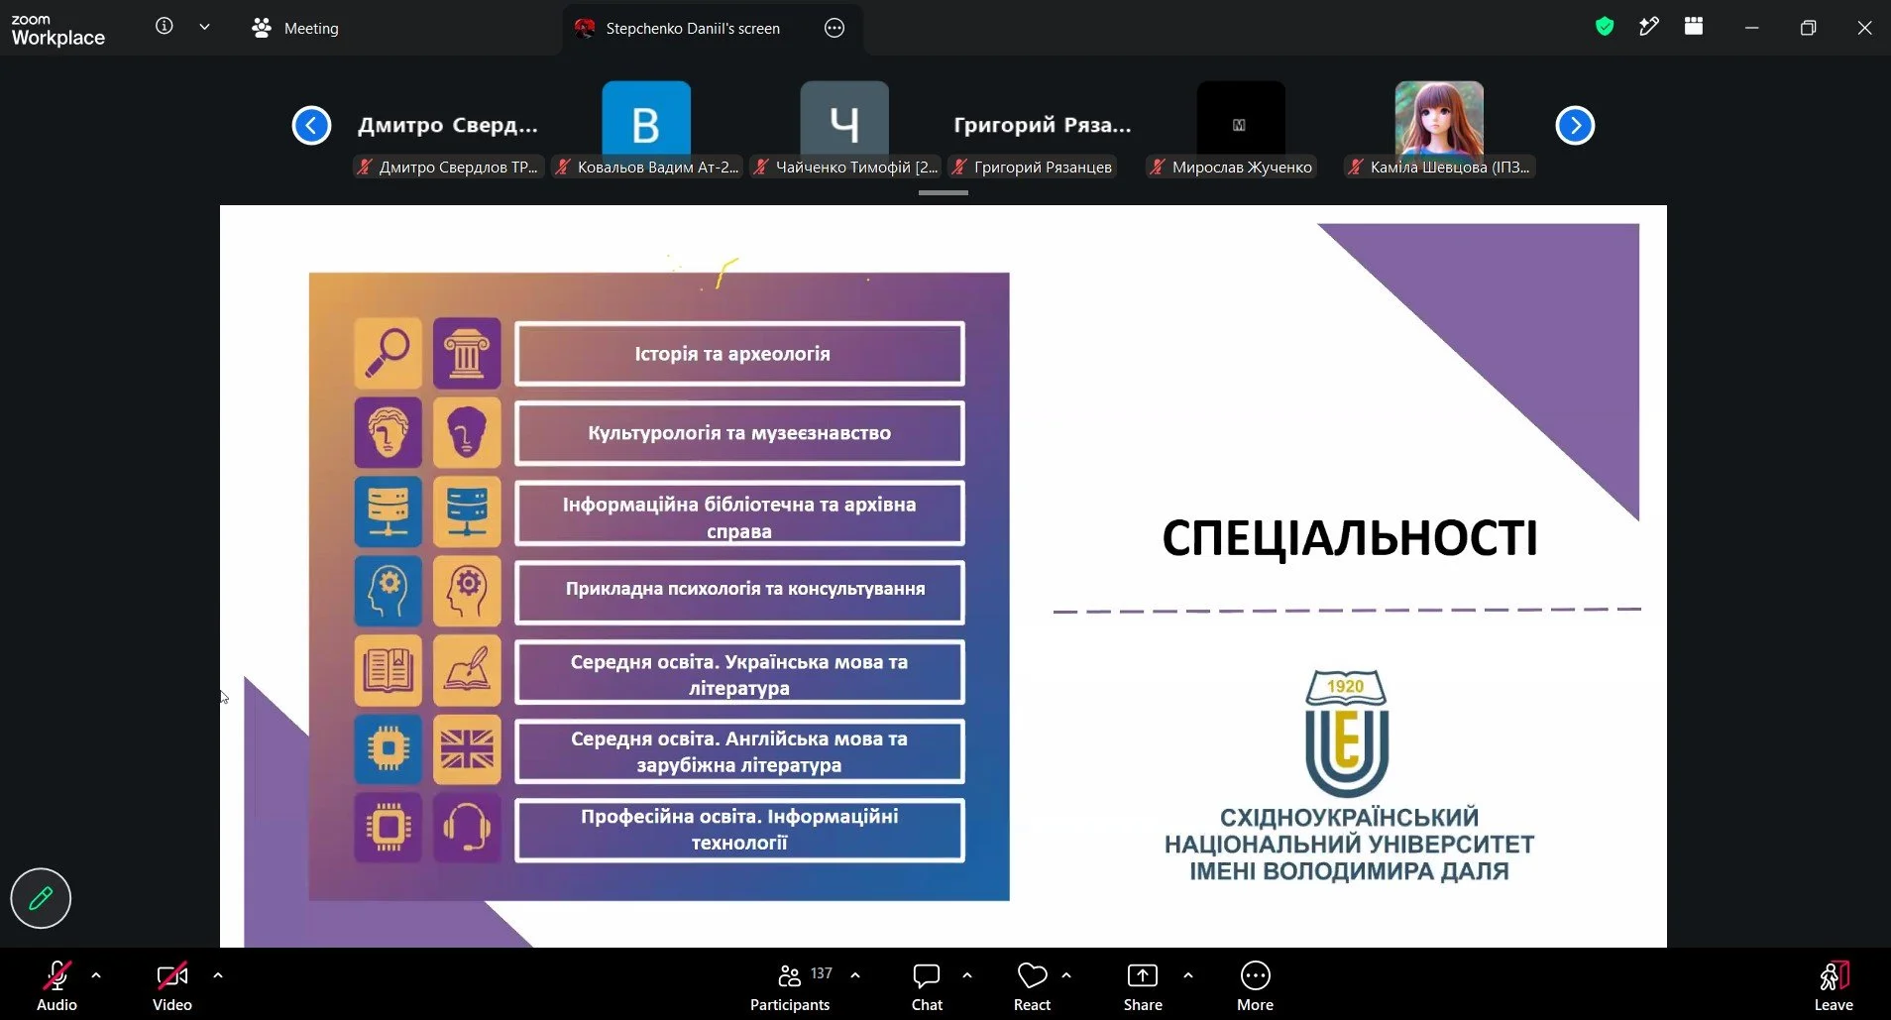Expand participants options arrow

coord(855,975)
